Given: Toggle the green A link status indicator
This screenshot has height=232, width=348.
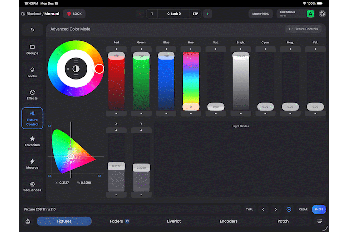Looking at the screenshot, I should [x=310, y=14].
